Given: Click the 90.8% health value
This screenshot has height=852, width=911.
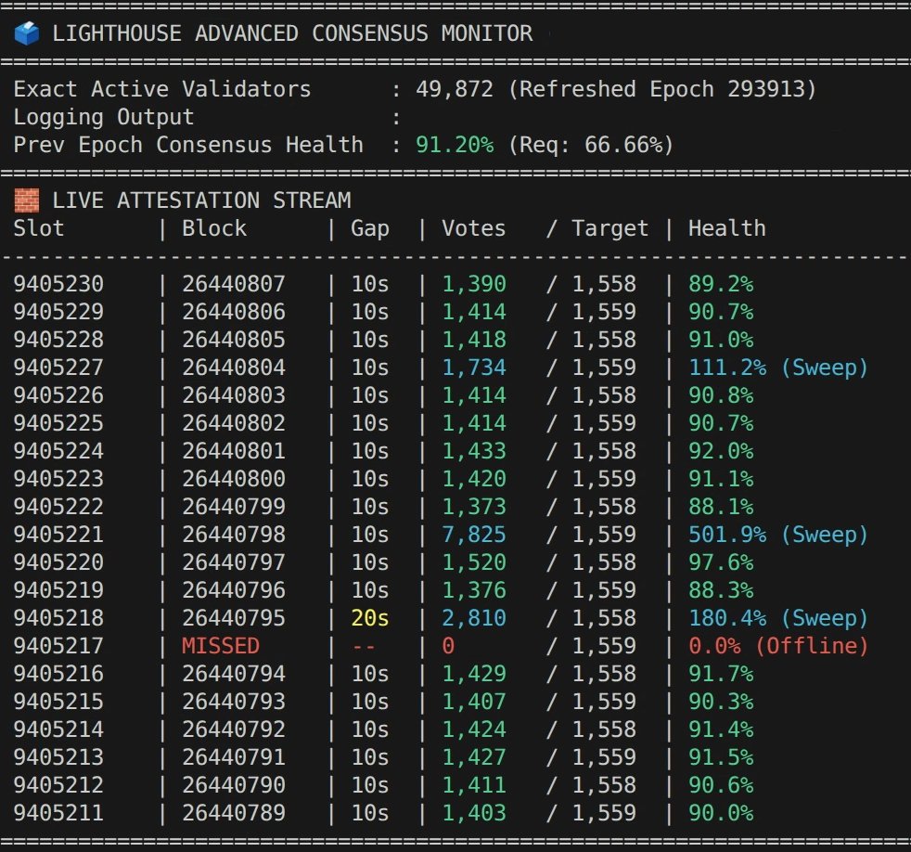Looking at the screenshot, I should point(721,395).
